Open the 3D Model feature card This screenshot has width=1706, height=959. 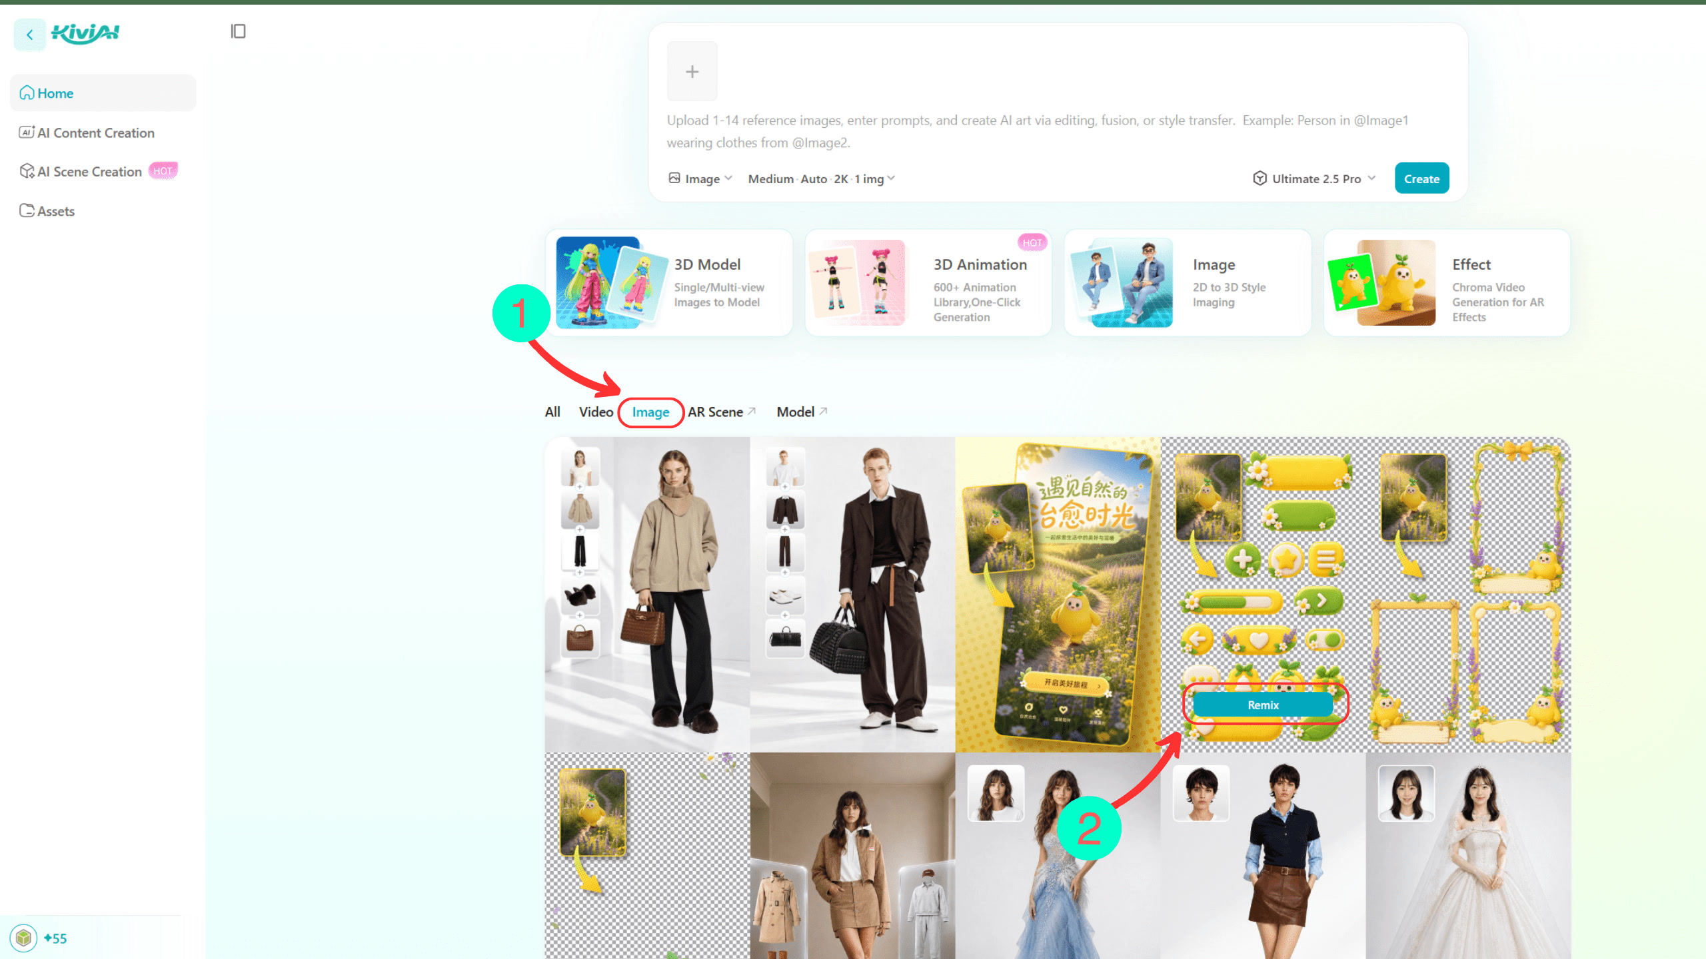(x=669, y=283)
